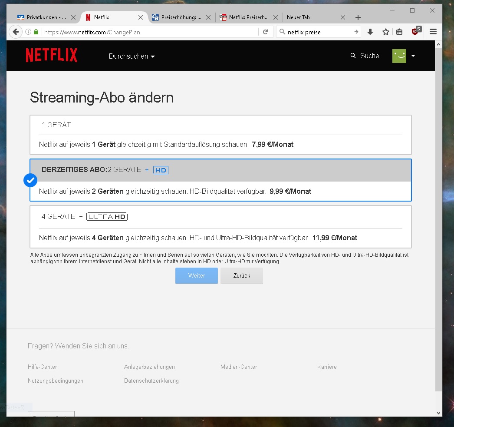Click the netflix preise search field

point(319,32)
